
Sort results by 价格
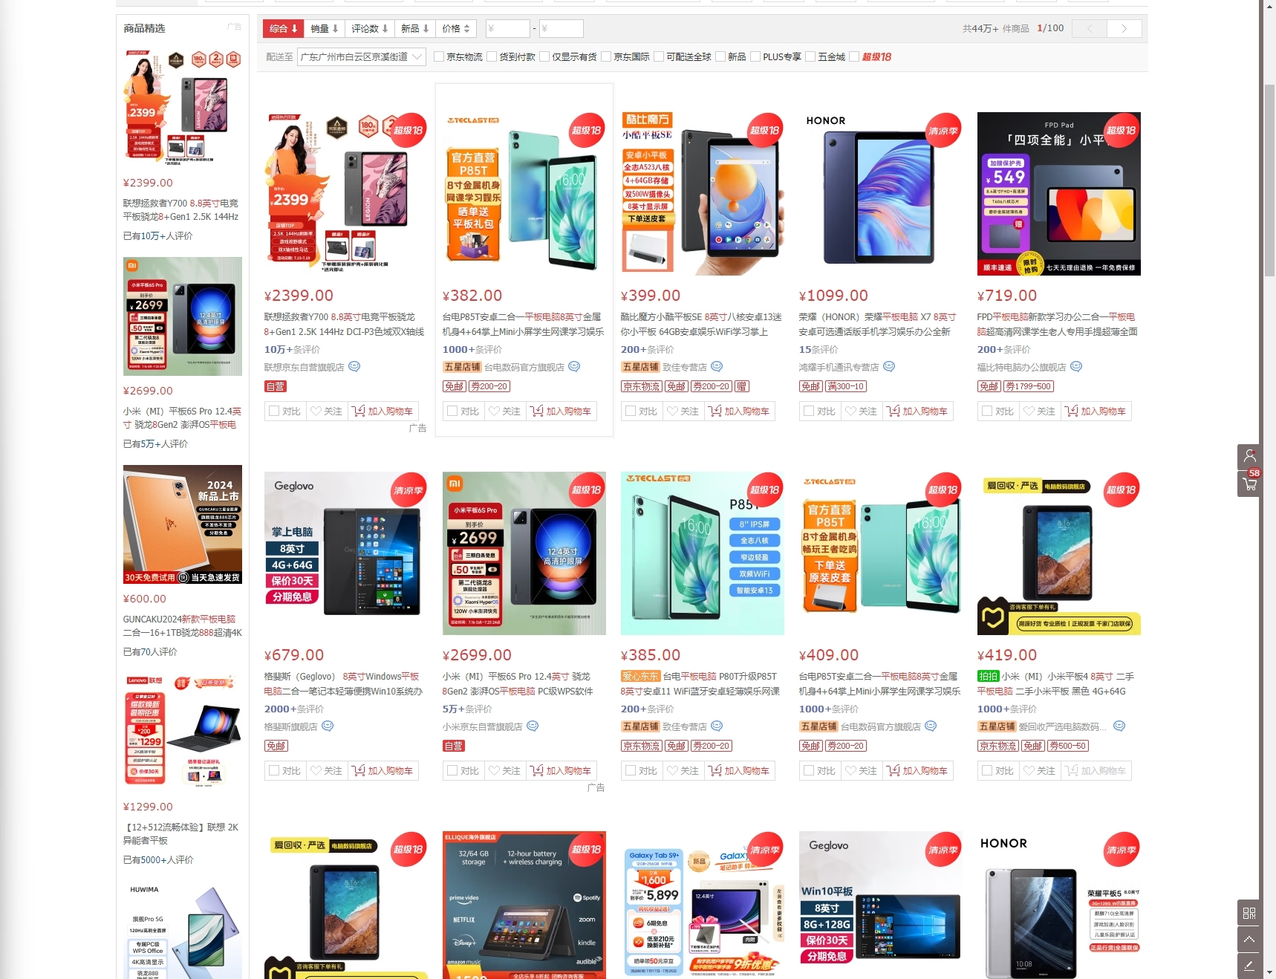[456, 29]
